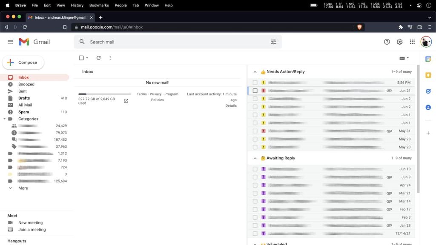Open the main Gmail navigation menu
Viewport: 436px width, 245px height.
(x=10, y=42)
